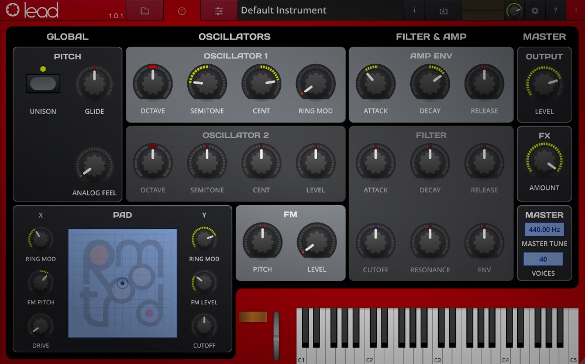Click the RING MOD knob of Oscillator 1
Image resolution: width=585 pixels, height=364 pixels.
[316, 84]
